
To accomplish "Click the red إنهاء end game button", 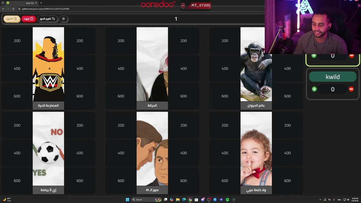I will 28,19.
